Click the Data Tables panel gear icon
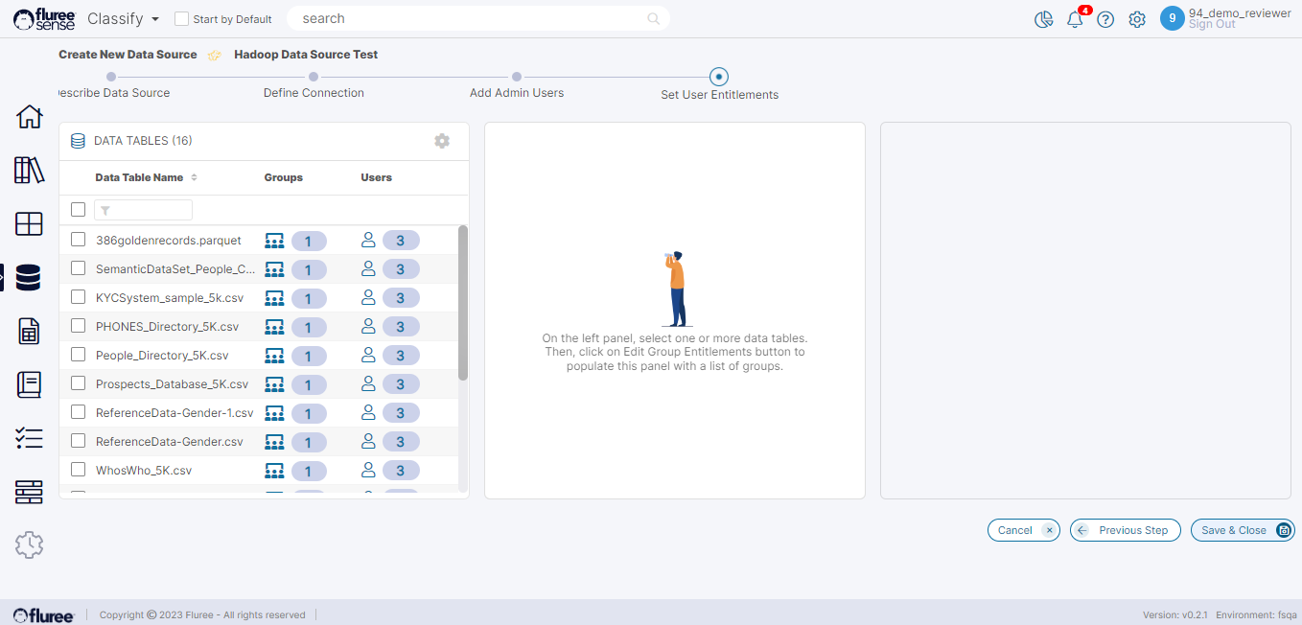The height and width of the screenshot is (625, 1302). pos(442,141)
